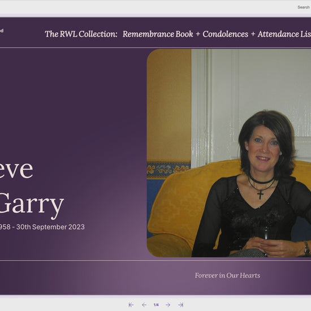
Task: Go to the first page arrow
Action: (x=131, y=305)
